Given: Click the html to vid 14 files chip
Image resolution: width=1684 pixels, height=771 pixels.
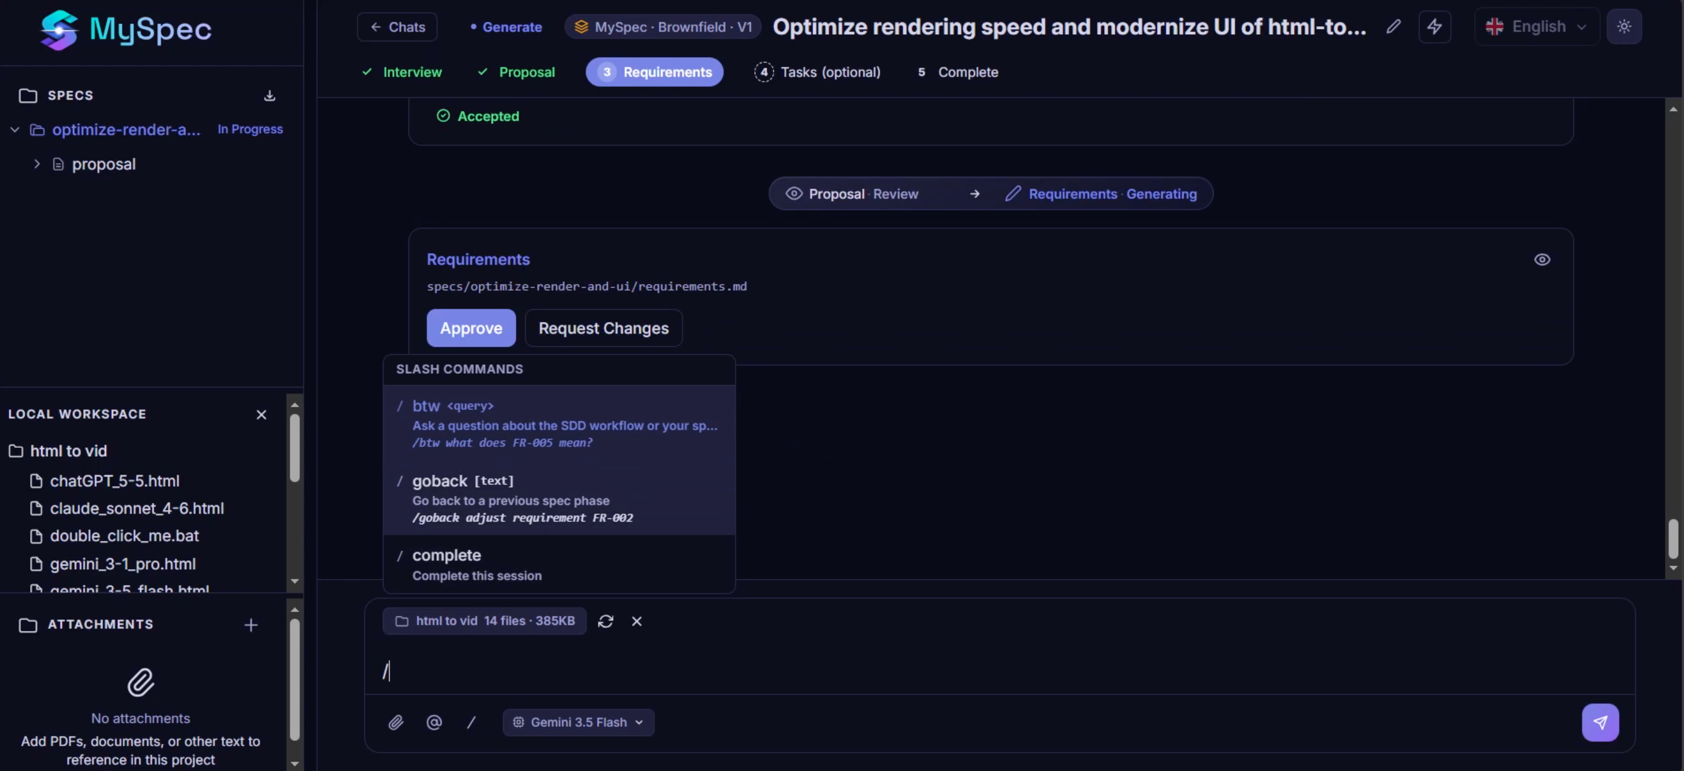Looking at the screenshot, I should click(x=485, y=622).
